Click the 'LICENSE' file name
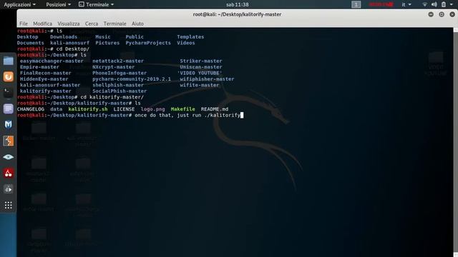Image resolution: width=458 pixels, height=257 pixels. click(124, 109)
